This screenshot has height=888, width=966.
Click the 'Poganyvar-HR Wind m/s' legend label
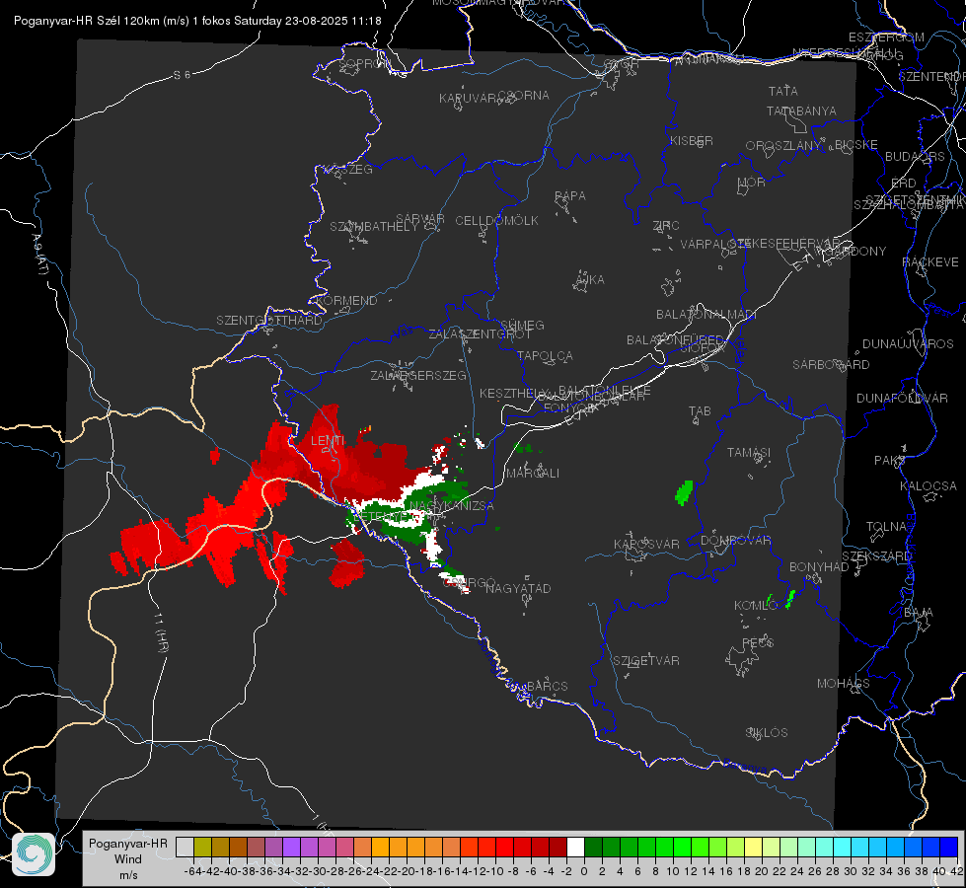pyautogui.click(x=128, y=858)
